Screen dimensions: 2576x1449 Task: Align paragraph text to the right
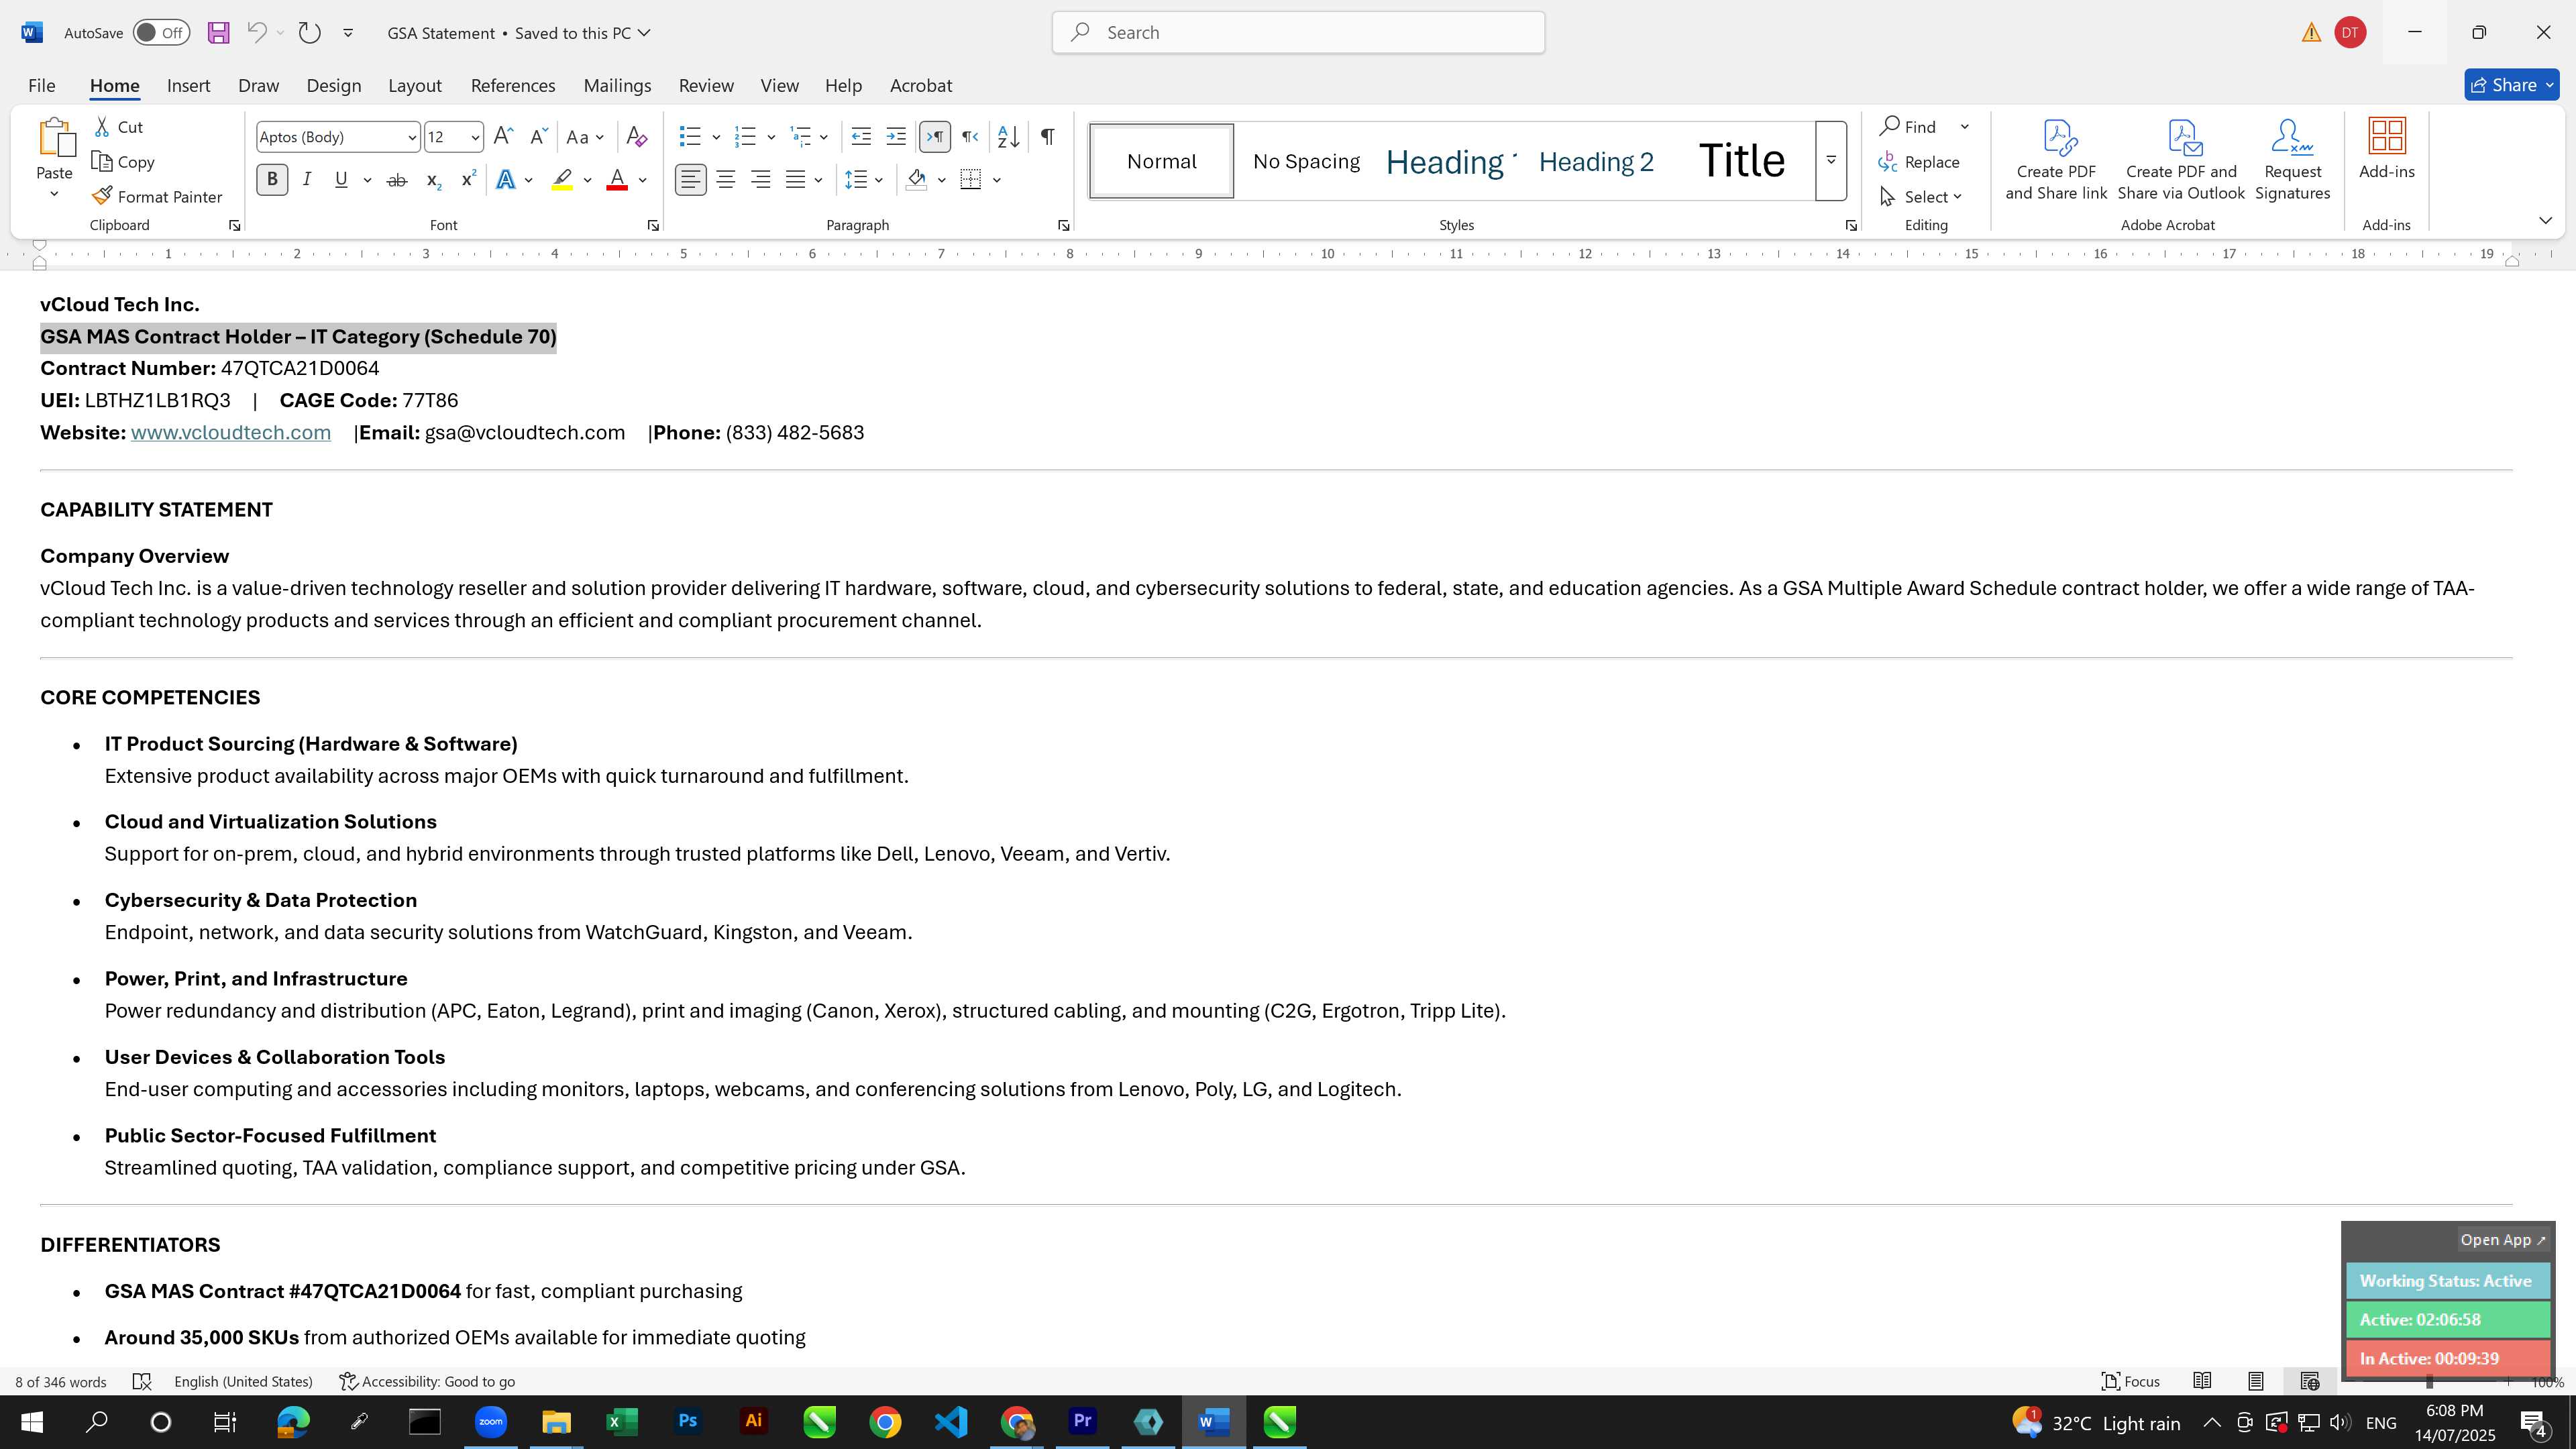tap(761, 180)
